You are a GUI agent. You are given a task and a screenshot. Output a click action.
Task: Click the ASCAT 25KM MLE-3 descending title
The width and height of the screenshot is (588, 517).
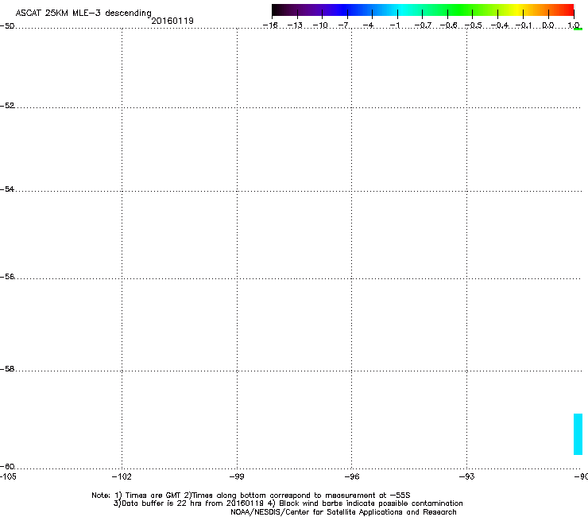click(83, 14)
